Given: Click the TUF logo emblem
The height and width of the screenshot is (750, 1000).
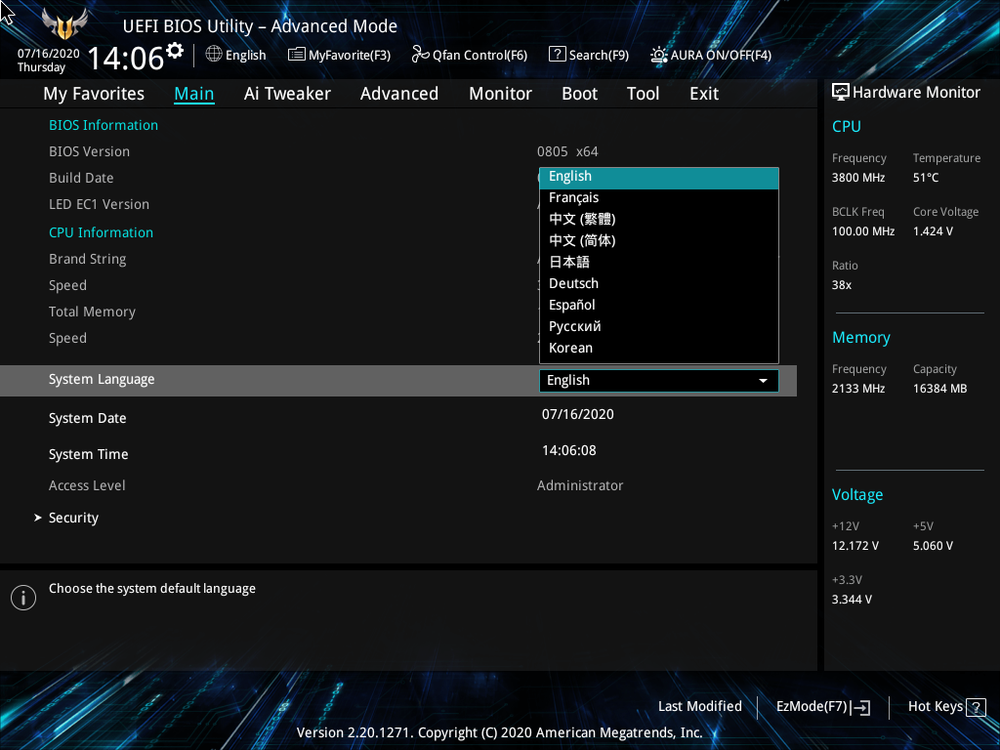Looking at the screenshot, I should 64,24.
